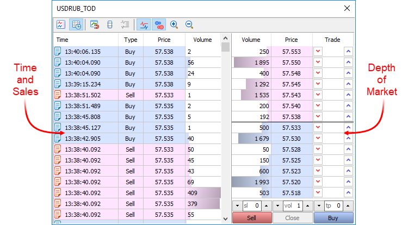The image size is (408, 225).
Task: Click the sell icon in volume 379 row
Action: [x=58, y=203]
